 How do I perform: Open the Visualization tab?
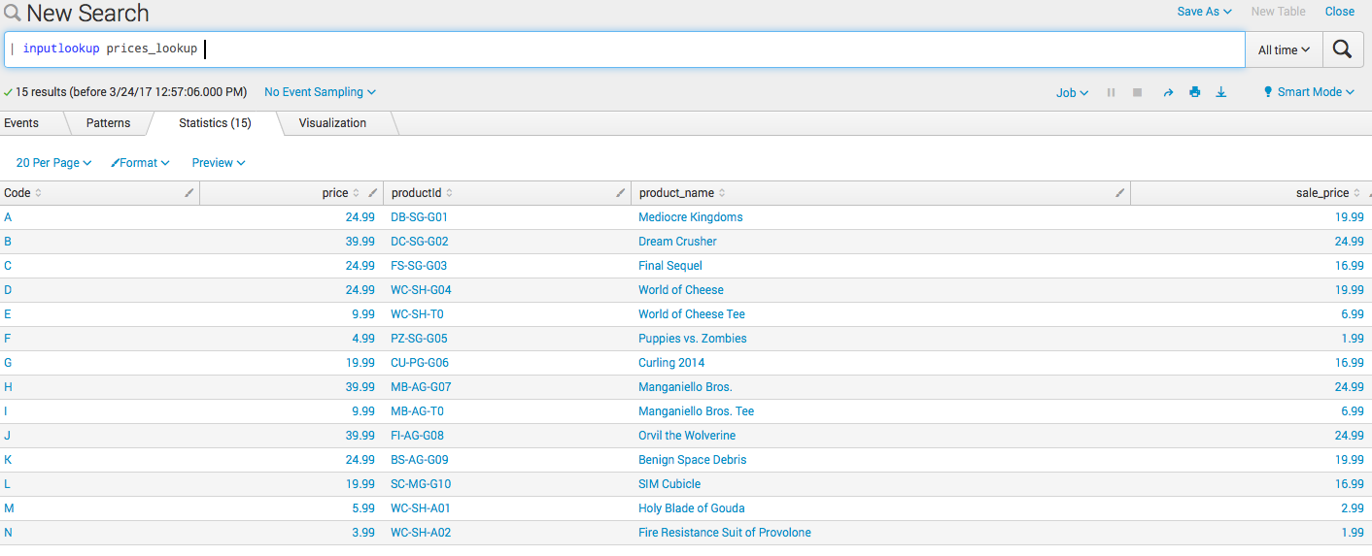[332, 123]
